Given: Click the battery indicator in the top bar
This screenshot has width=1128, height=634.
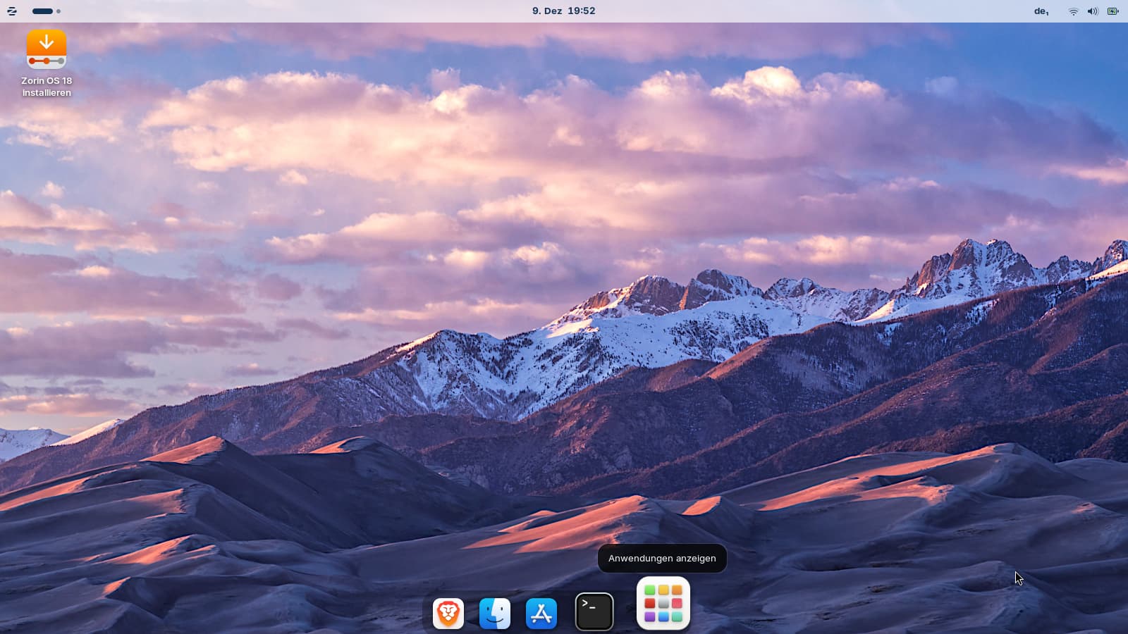Looking at the screenshot, I should (x=1113, y=11).
